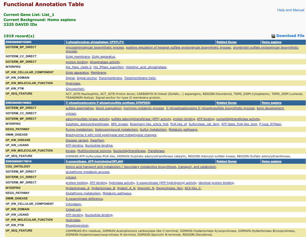Open the blood coagulation GO term
This screenshot has width=306, height=237.
(108, 108)
